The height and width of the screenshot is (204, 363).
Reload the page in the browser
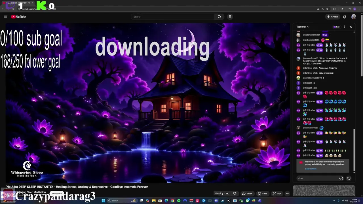[13, 9]
